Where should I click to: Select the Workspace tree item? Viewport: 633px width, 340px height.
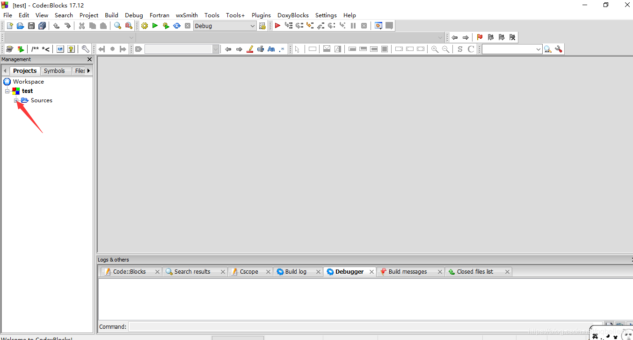click(29, 82)
